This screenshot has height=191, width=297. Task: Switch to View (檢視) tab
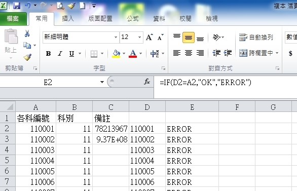click(212, 19)
